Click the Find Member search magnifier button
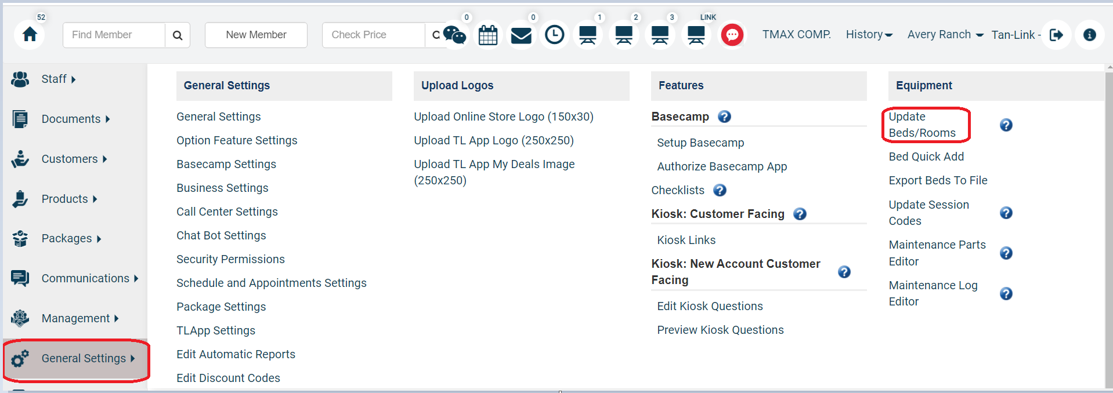The height and width of the screenshot is (393, 1113). pos(178,35)
